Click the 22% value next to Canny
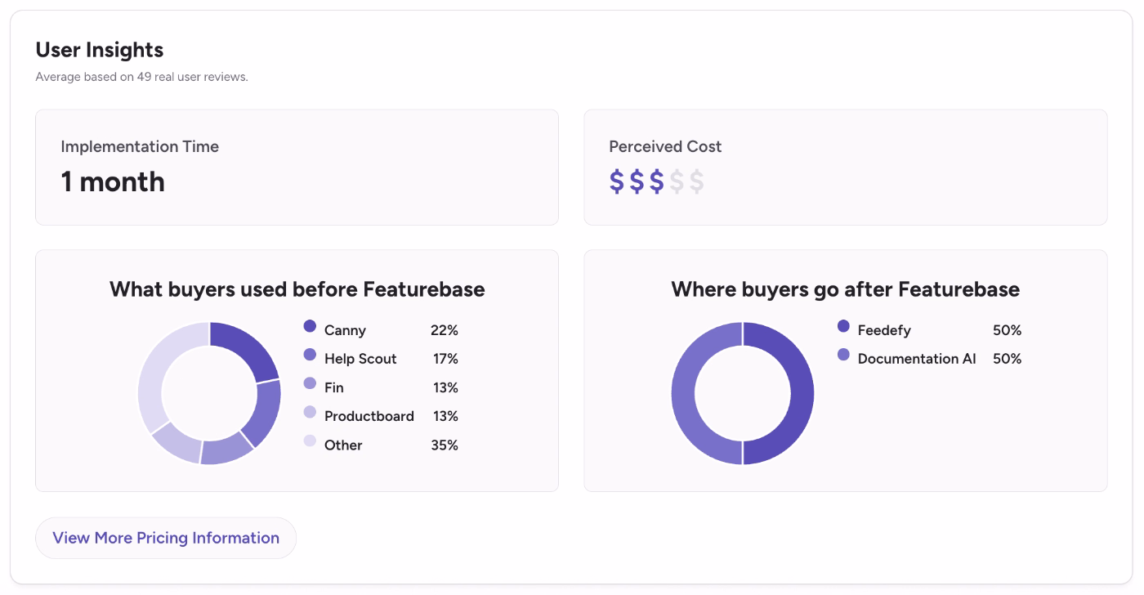This screenshot has height=595, width=1144. coord(445,330)
